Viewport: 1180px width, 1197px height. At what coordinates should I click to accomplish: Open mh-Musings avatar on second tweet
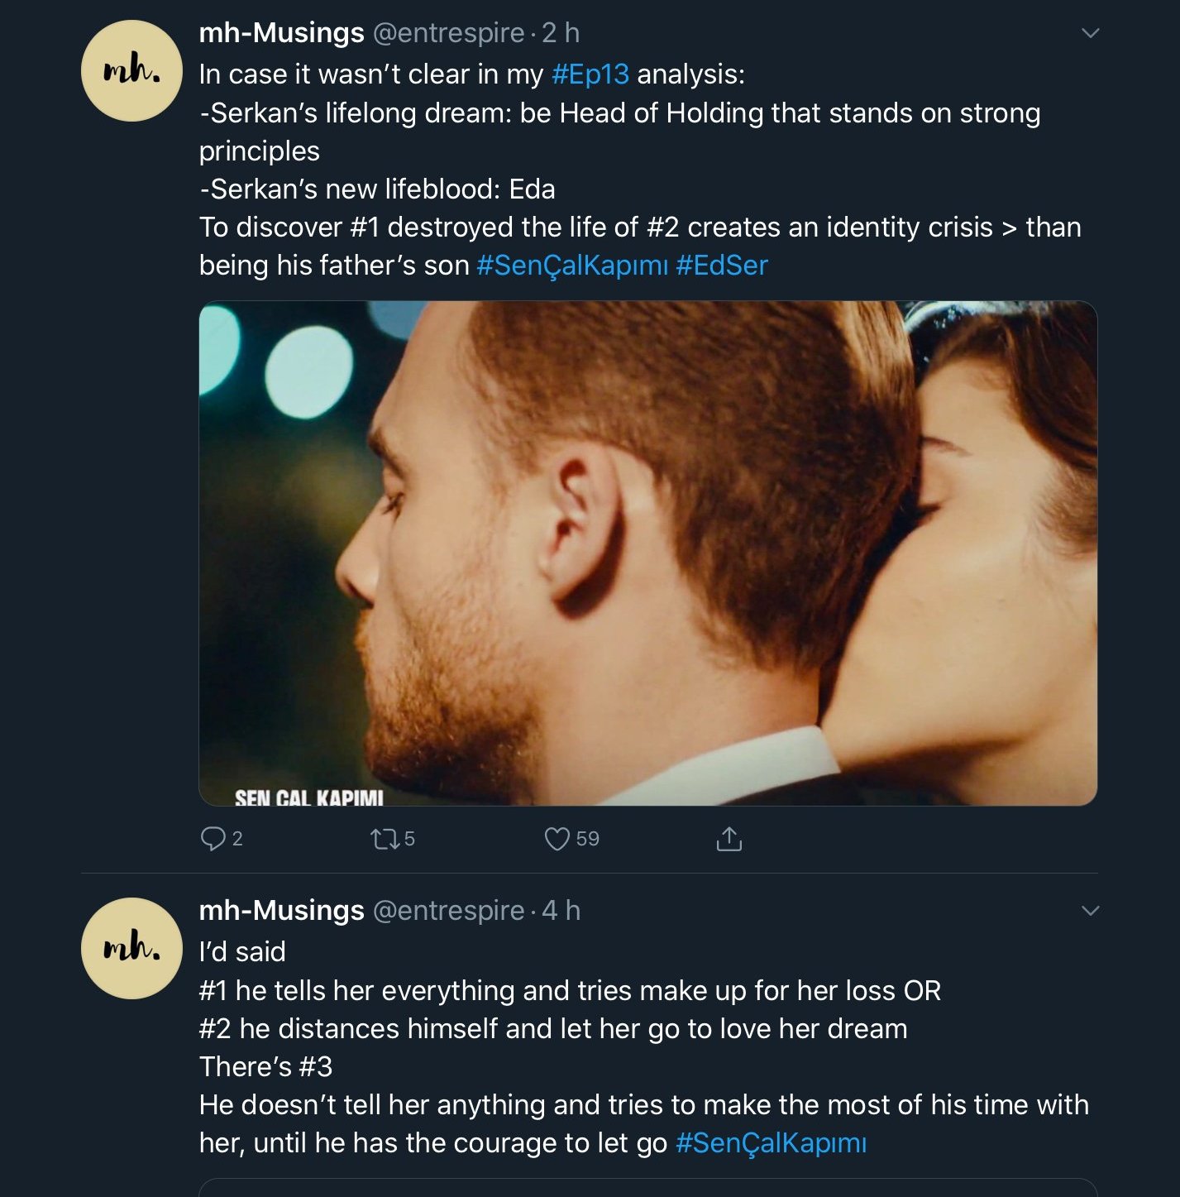tap(131, 948)
